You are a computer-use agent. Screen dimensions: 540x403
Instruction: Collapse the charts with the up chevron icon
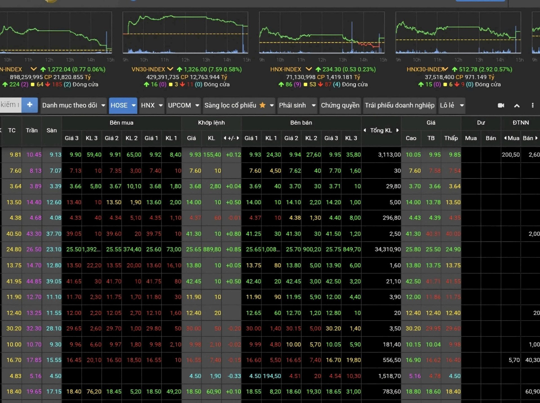(x=517, y=106)
